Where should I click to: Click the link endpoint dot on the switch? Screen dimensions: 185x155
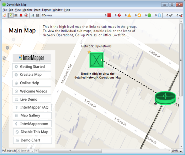[102, 60]
